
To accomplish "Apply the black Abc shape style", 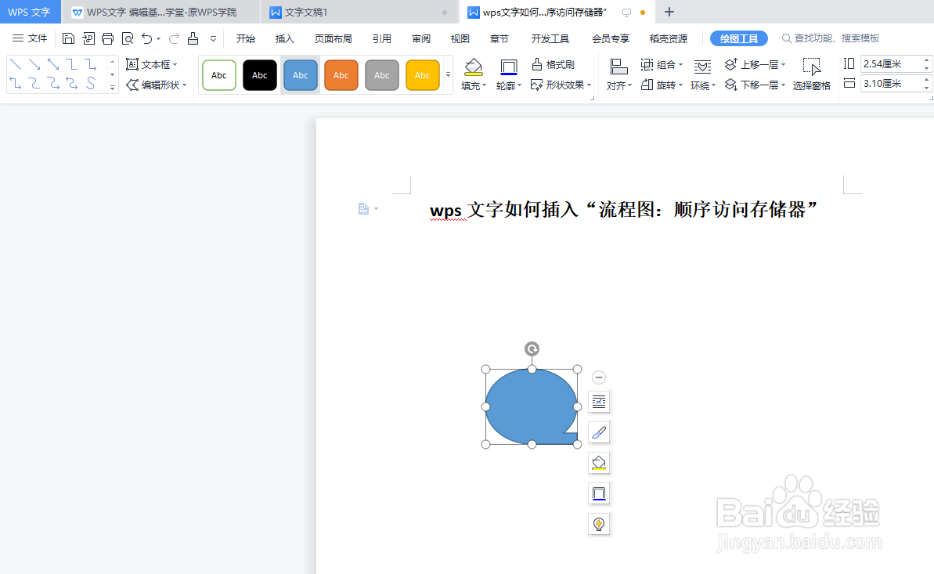I will tap(260, 75).
